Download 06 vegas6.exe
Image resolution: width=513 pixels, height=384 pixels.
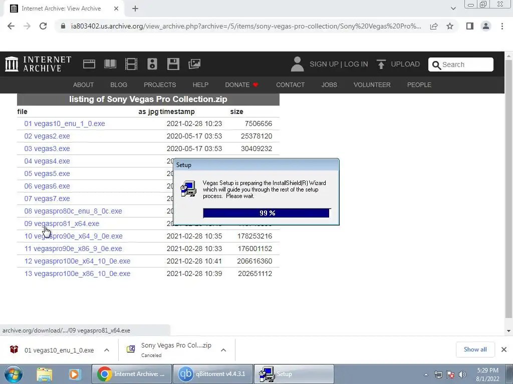click(47, 186)
